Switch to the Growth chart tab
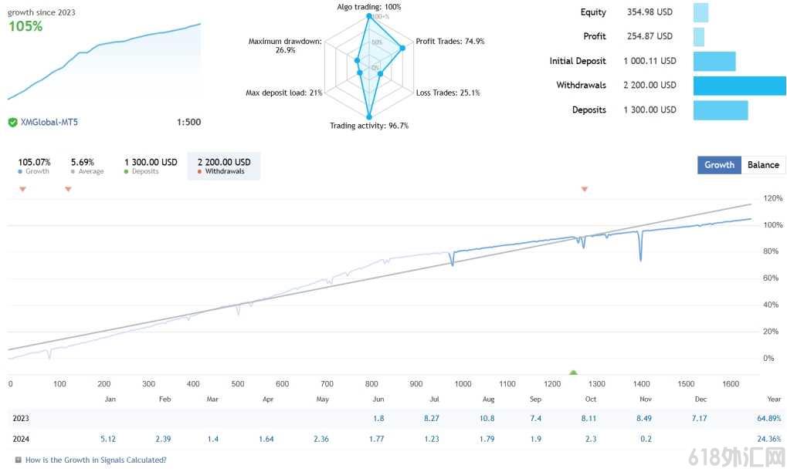This screenshot has width=787, height=472. (719, 165)
